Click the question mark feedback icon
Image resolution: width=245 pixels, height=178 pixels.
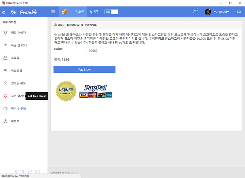5,121
